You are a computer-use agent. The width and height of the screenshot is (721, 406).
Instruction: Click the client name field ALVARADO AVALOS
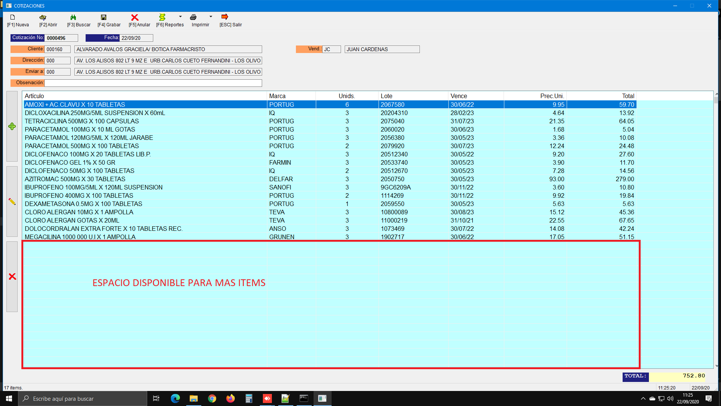(168, 49)
